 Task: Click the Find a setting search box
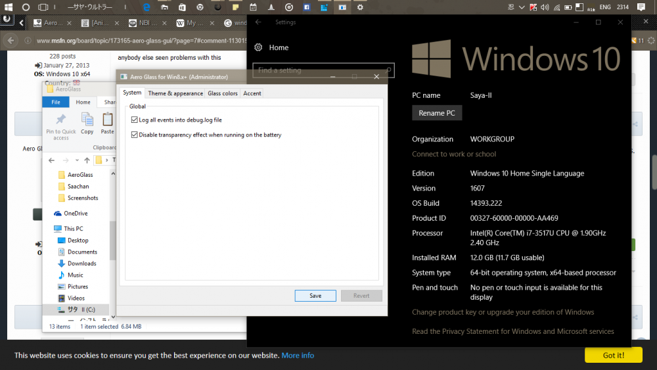point(323,70)
